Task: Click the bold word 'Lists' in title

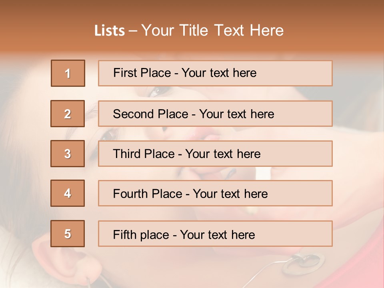Action: click(x=110, y=31)
